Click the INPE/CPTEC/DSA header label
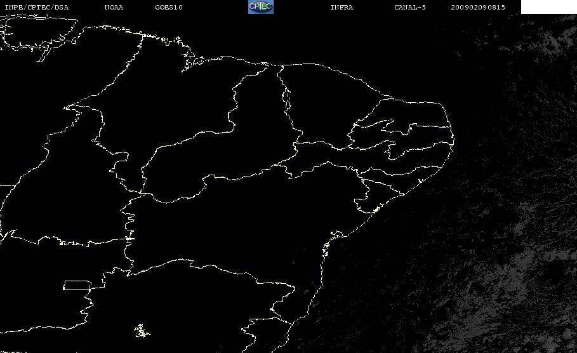 pos(37,7)
